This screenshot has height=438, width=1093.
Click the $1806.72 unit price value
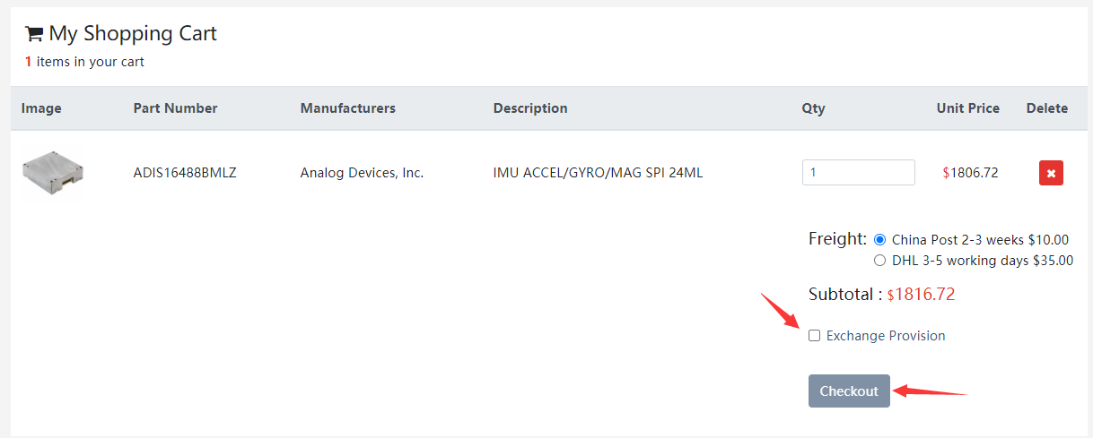point(970,173)
